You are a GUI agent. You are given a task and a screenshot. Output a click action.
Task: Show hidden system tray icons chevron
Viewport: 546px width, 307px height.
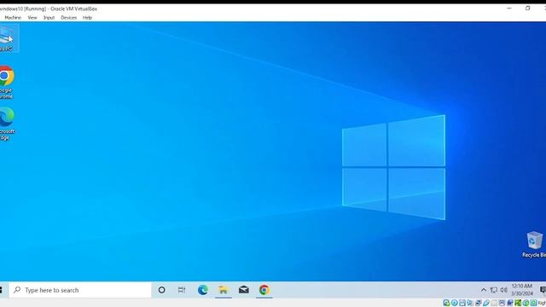(484, 290)
